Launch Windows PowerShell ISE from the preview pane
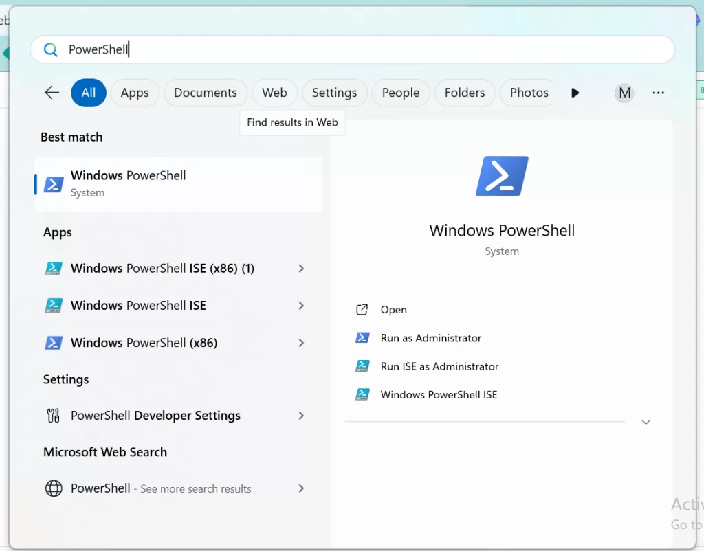The height and width of the screenshot is (551, 704). click(x=439, y=395)
